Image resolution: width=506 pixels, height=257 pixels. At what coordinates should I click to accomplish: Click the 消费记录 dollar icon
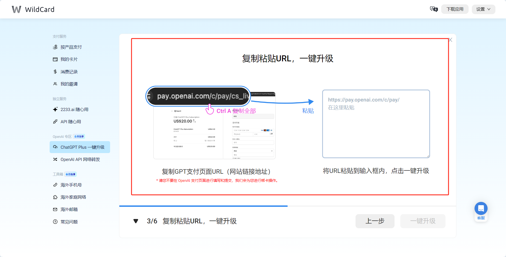[x=55, y=72]
